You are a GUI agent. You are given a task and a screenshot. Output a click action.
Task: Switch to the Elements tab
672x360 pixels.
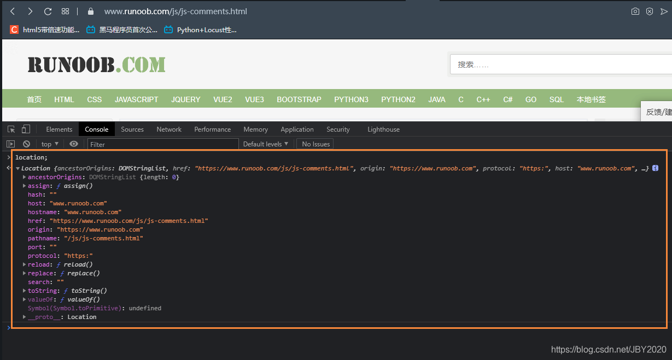tap(59, 129)
